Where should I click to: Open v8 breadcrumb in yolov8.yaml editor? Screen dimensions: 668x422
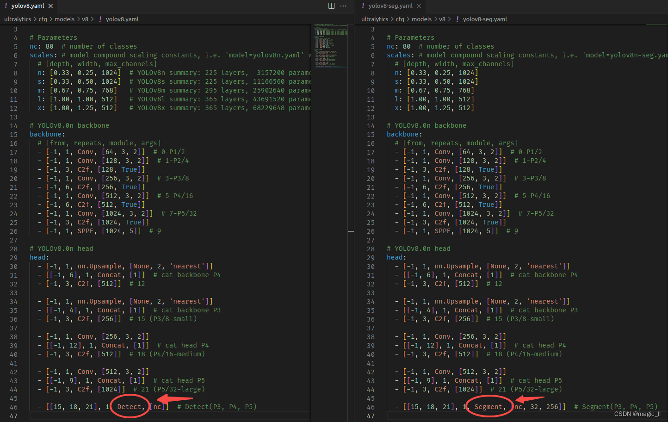coord(85,19)
